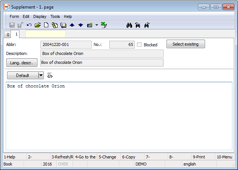Open the Edit menu

pos(26,16)
